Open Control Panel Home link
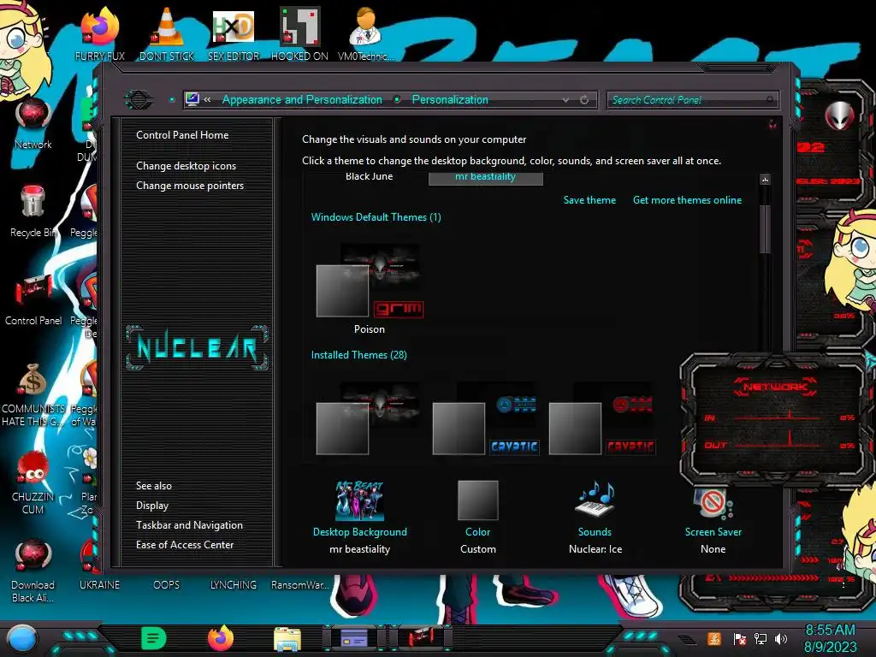This screenshot has height=657, width=876. tap(182, 135)
